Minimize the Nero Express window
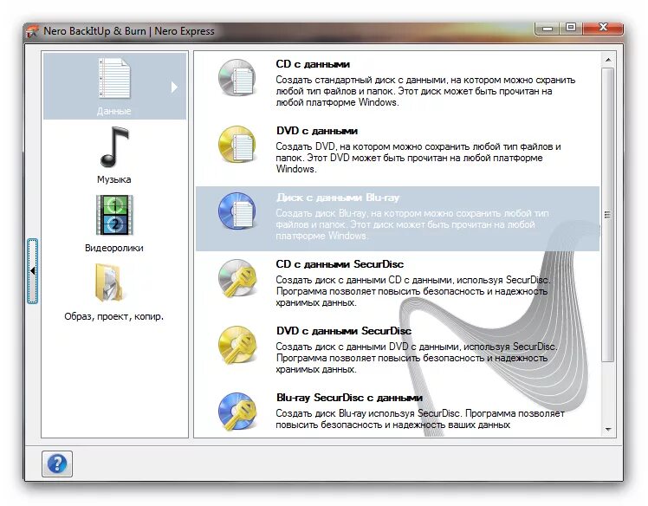The height and width of the screenshot is (506, 648). click(x=548, y=28)
